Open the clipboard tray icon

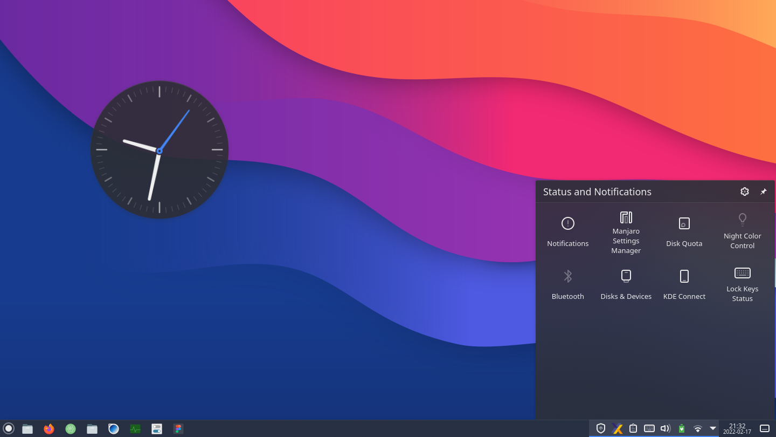pyautogui.click(x=633, y=428)
